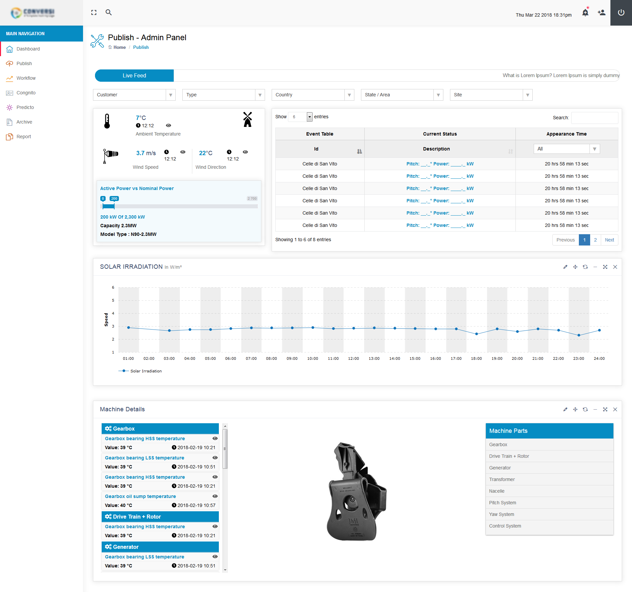Click the event table Search field
This screenshot has width=632, height=592.
[x=594, y=118]
